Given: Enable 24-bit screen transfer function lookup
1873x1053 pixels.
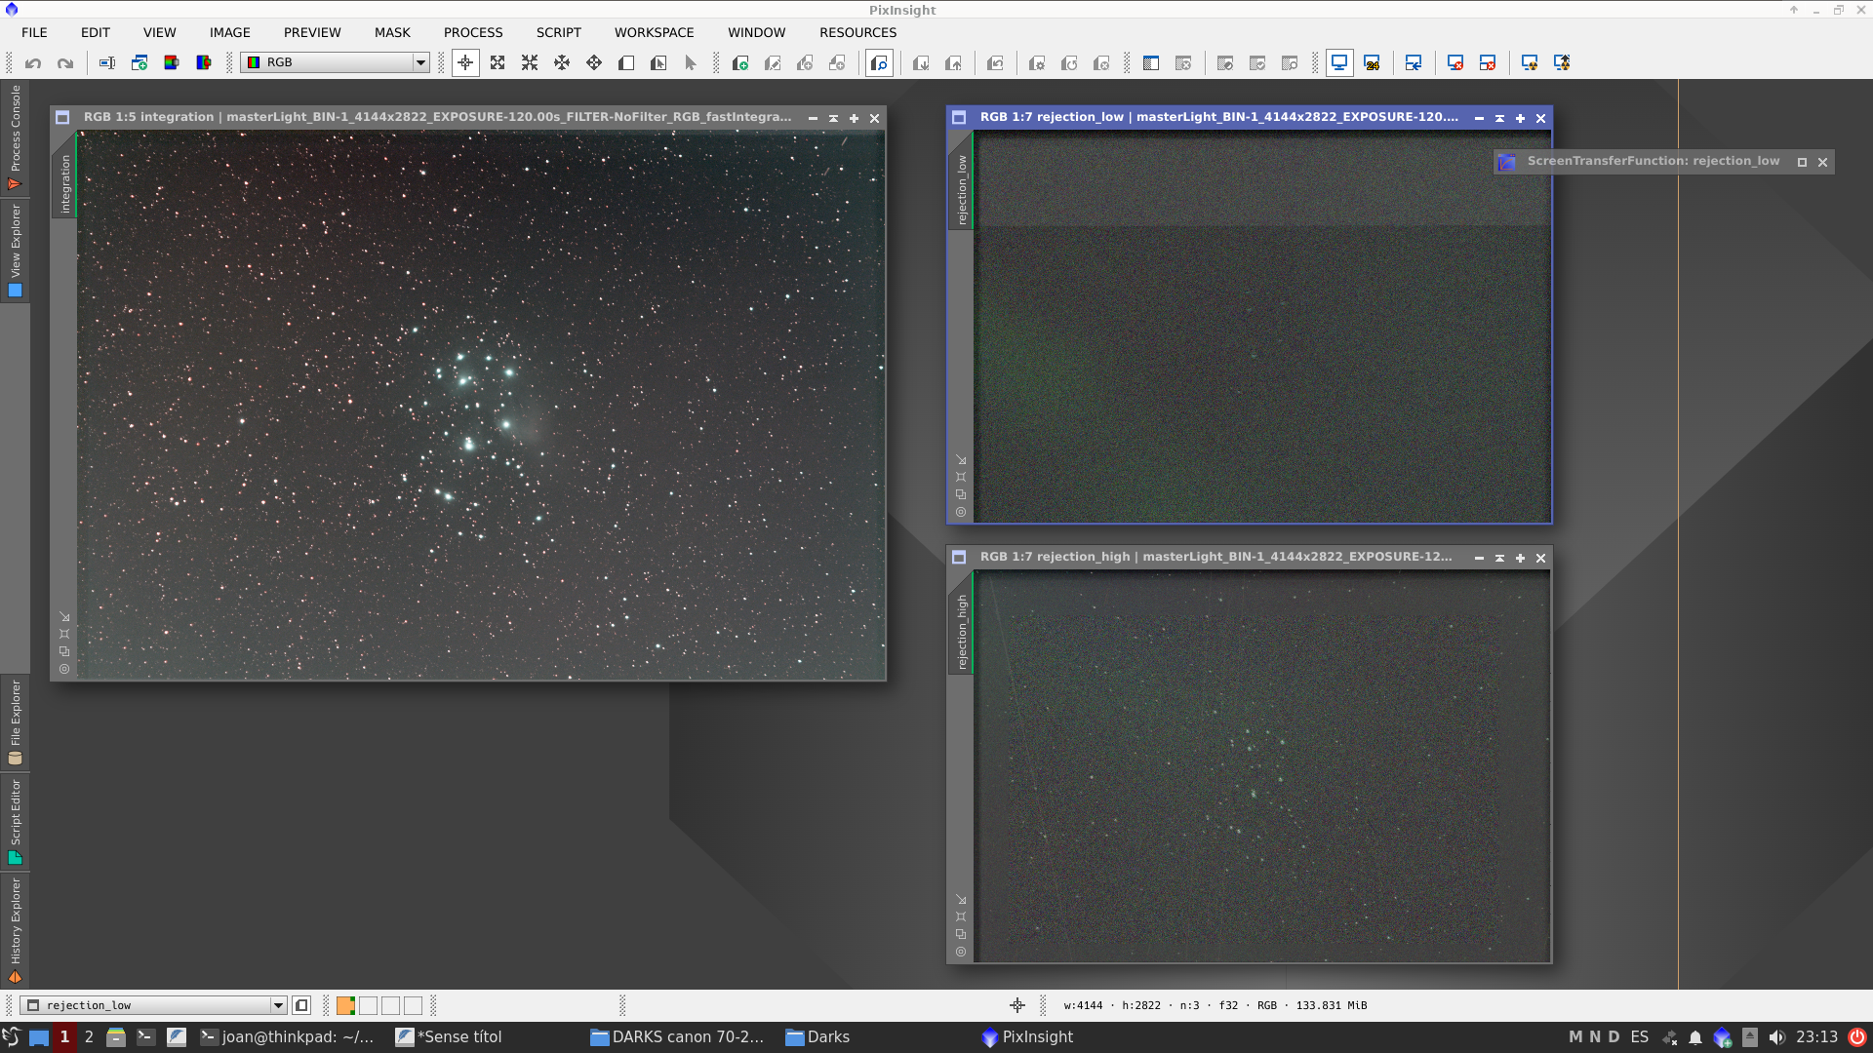Looking at the screenshot, I should click(x=1374, y=62).
